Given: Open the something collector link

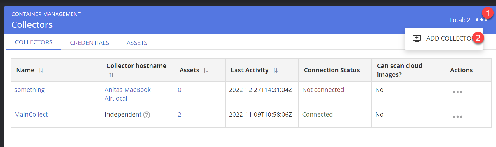Looking at the screenshot, I should click(x=30, y=90).
